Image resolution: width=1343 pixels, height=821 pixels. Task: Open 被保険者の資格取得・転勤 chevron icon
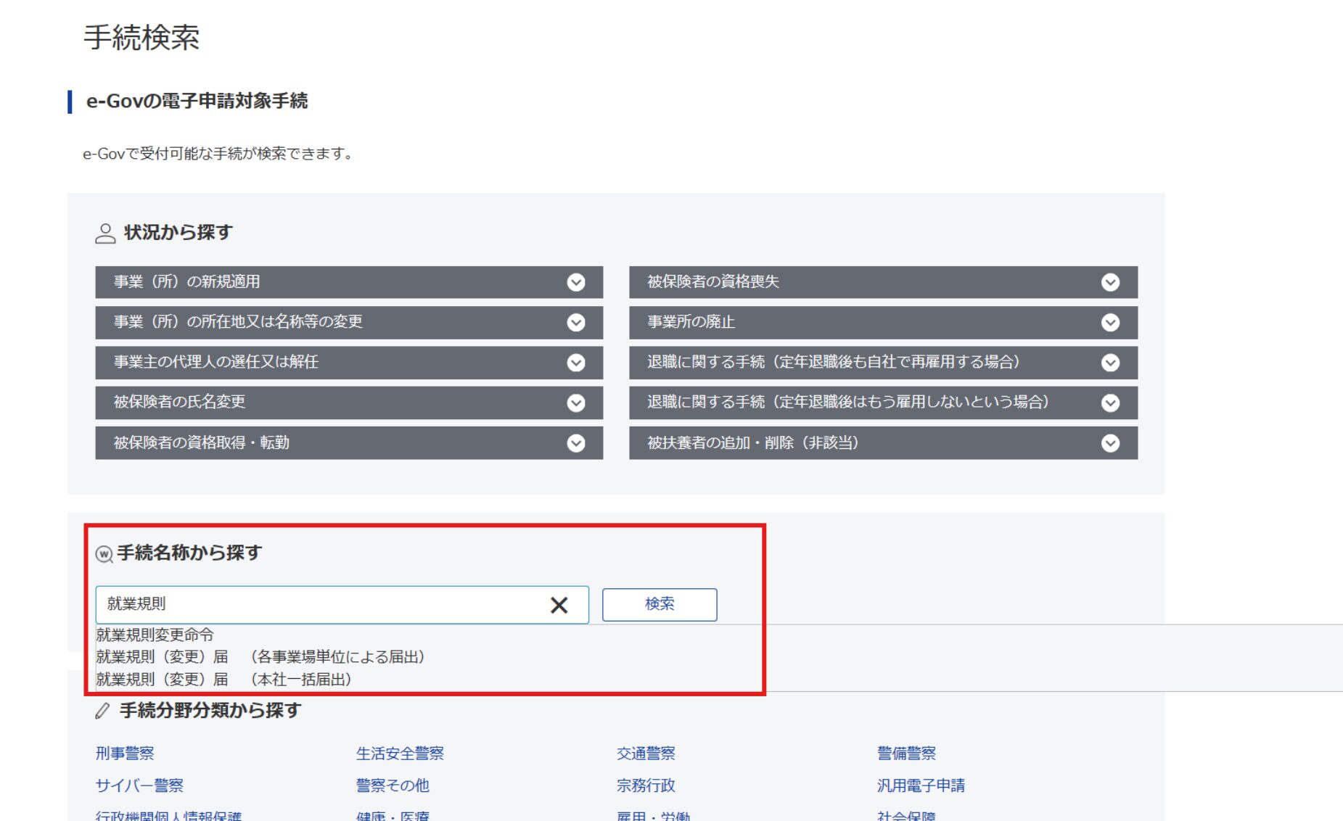coord(576,443)
